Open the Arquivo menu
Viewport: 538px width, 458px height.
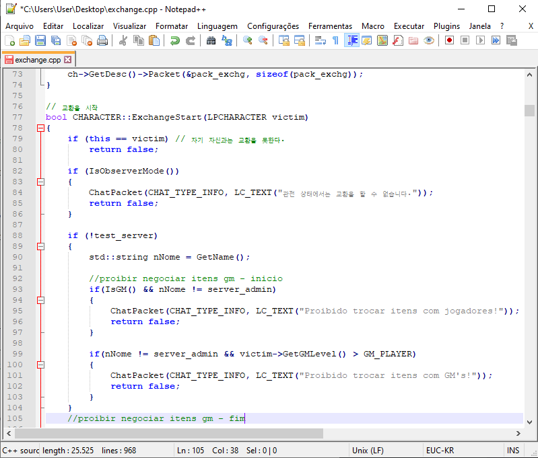point(20,26)
